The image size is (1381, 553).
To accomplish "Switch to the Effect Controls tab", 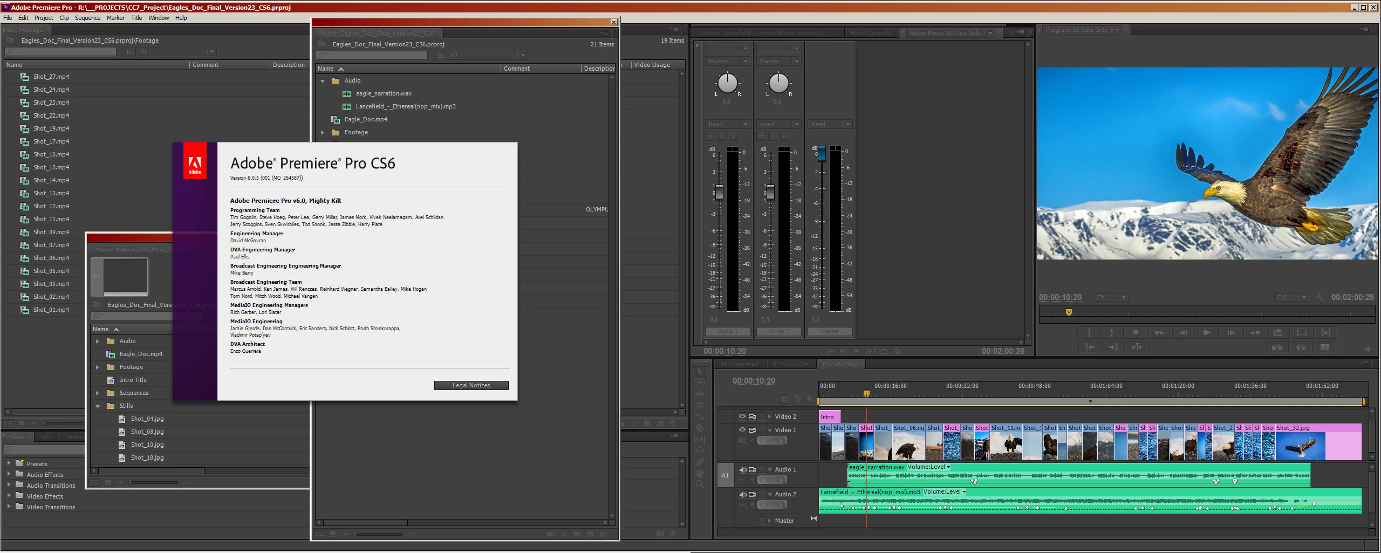I will [x=871, y=33].
